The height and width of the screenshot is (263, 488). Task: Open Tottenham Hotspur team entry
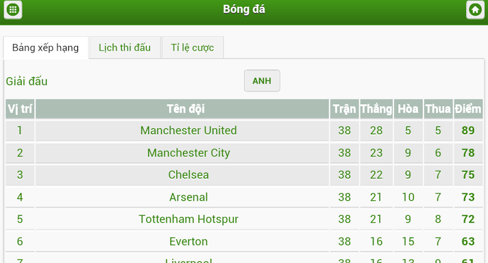click(188, 219)
